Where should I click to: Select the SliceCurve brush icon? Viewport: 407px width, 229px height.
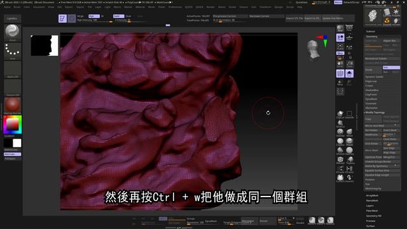[340, 123]
